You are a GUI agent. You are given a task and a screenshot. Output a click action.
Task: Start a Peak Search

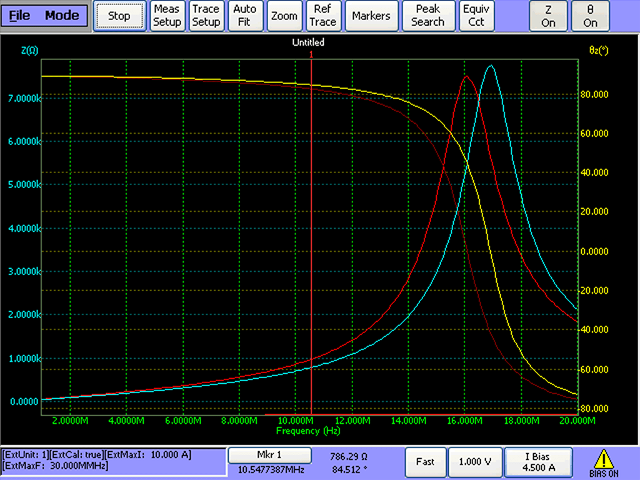click(x=428, y=16)
